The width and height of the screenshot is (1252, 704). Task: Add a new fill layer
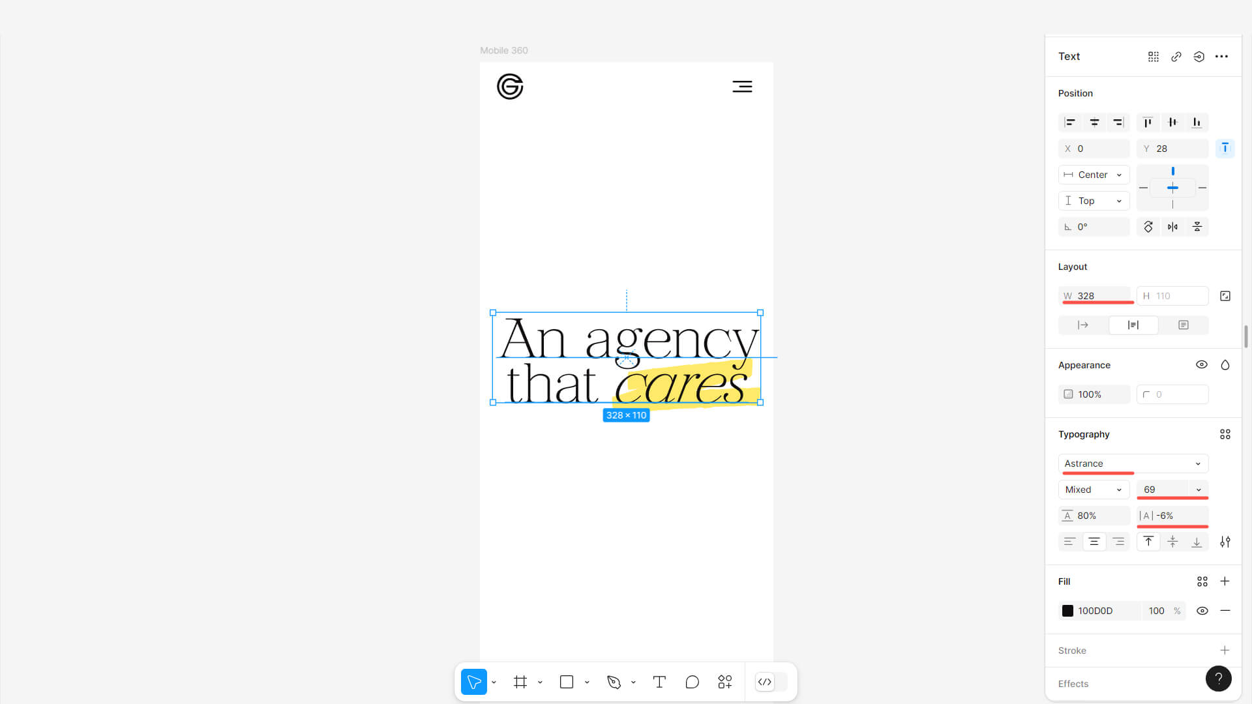click(x=1225, y=581)
